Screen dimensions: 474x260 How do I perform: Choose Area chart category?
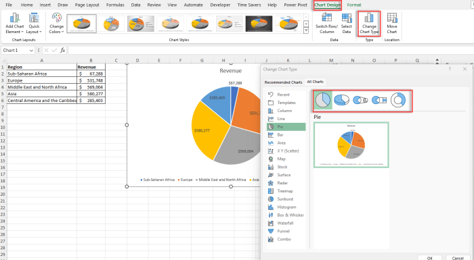286,142
